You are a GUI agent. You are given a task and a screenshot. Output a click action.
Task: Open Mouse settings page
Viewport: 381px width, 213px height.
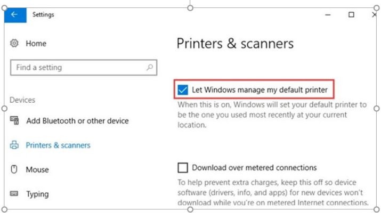pos(37,169)
